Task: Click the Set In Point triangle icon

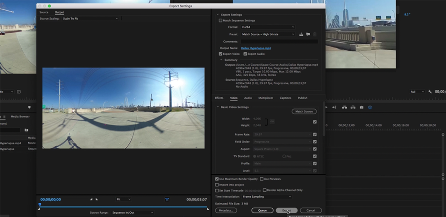Action: (x=91, y=199)
